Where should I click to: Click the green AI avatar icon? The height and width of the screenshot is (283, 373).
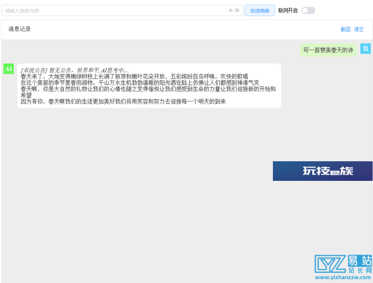pyautogui.click(x=9, y=69)
